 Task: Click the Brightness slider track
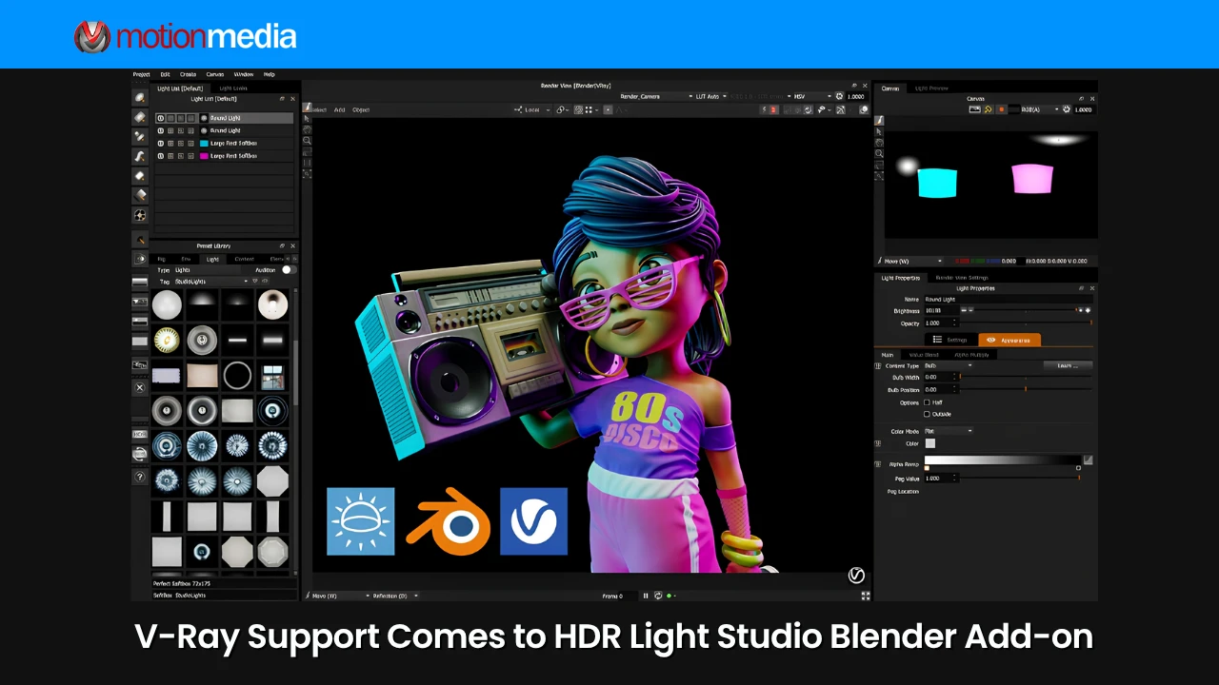pyautogui.click(x=1024, y=310)
